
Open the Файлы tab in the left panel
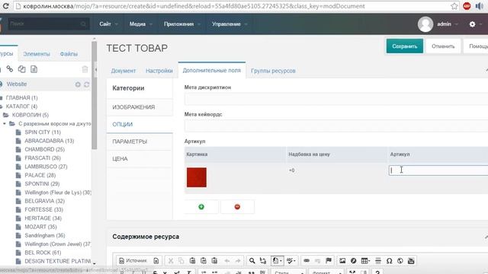[69, 54]
